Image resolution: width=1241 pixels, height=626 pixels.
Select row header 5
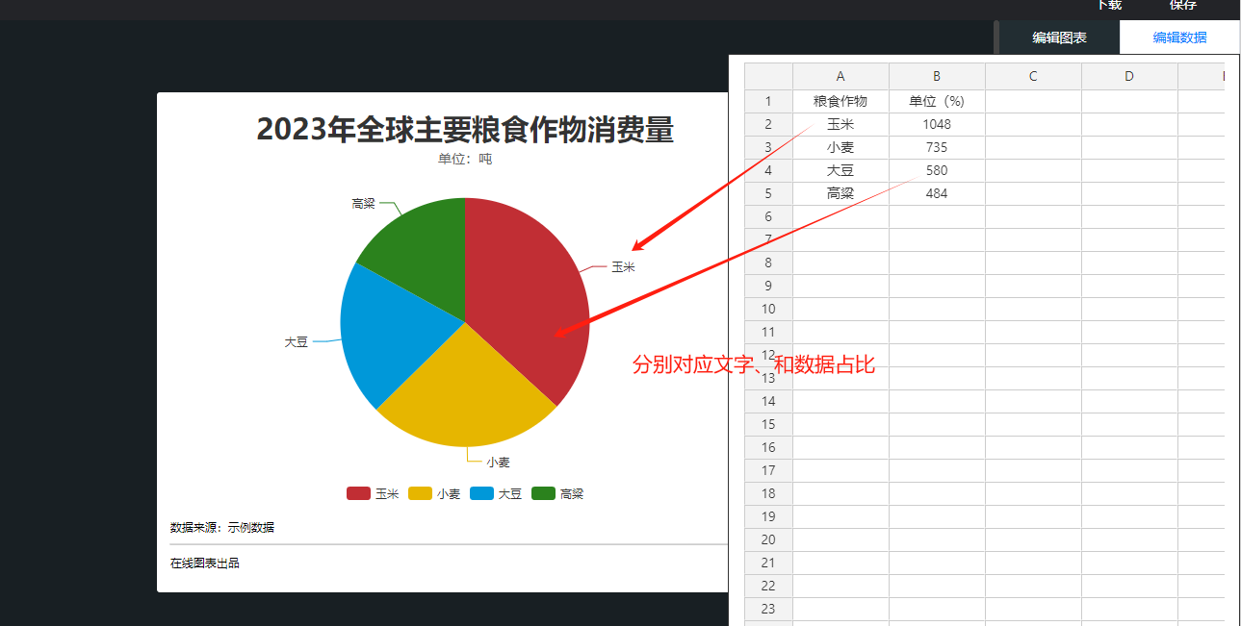[768, 193]
